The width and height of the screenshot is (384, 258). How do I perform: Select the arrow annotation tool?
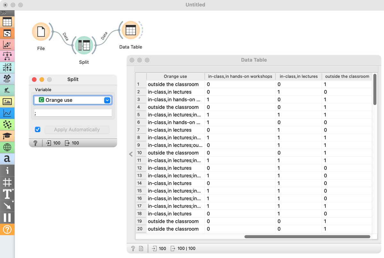7,206
